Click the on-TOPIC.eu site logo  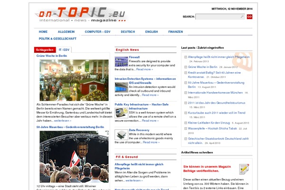82,15
